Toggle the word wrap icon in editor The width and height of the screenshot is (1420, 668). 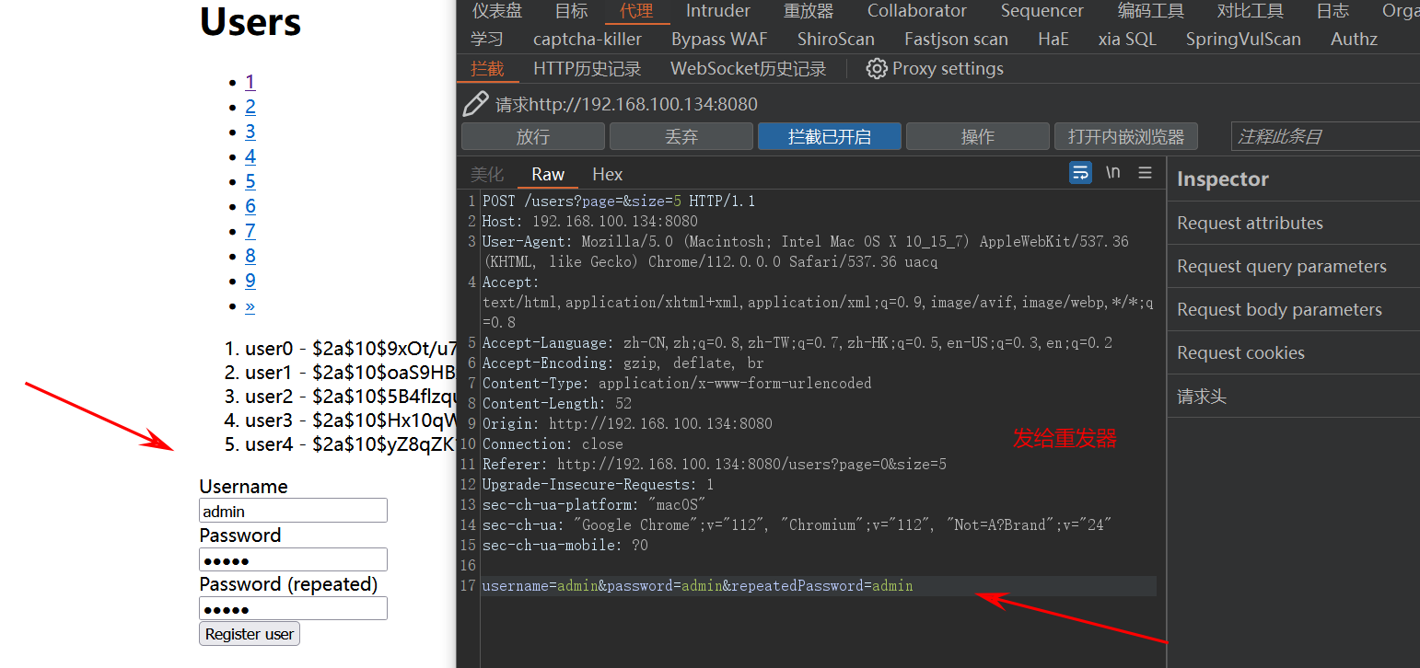(x=1080, y=172)
